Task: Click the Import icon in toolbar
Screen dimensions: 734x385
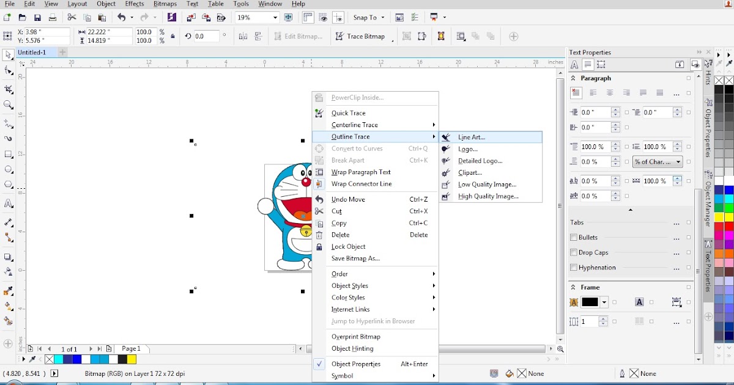Action: coord(191,18)
